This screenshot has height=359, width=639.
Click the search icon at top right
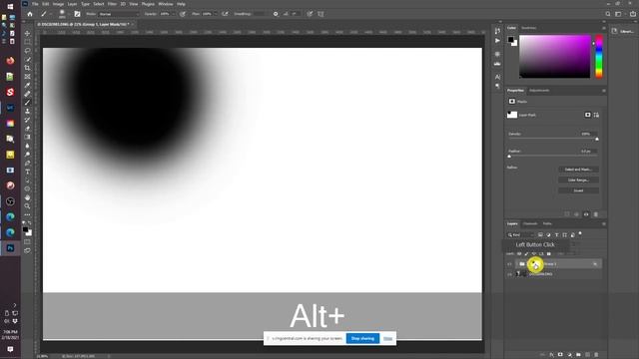tap(608, 14)
